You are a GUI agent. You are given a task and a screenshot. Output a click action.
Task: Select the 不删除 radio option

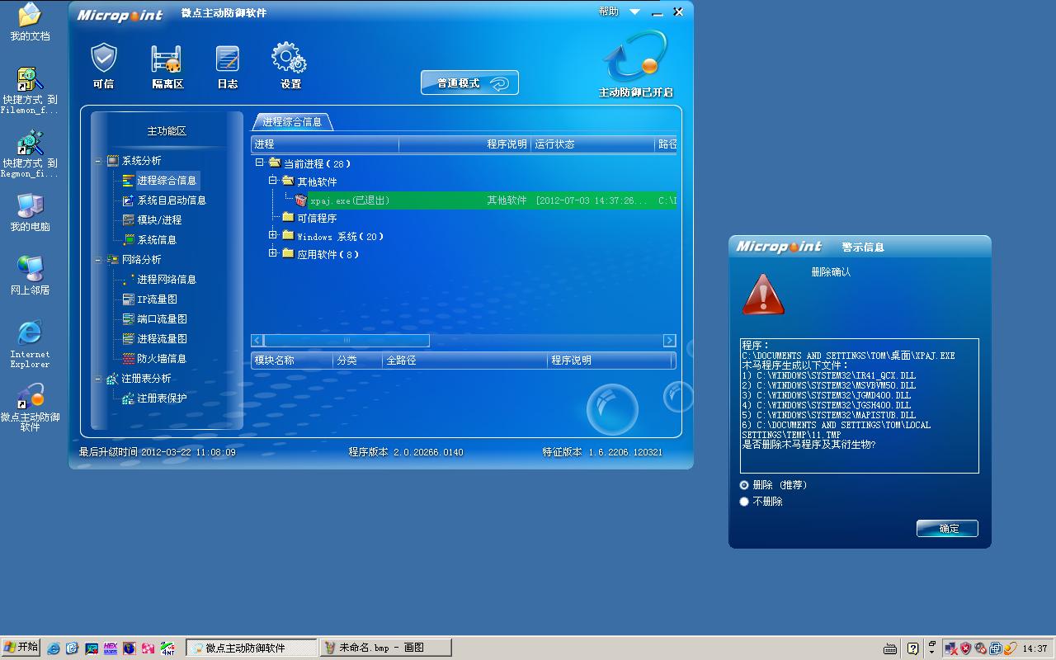coord(744,502)
